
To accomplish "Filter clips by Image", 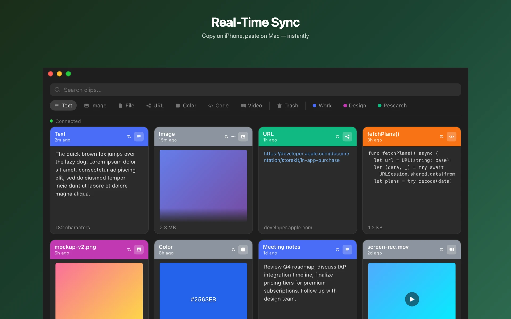I will click(95, 106).
